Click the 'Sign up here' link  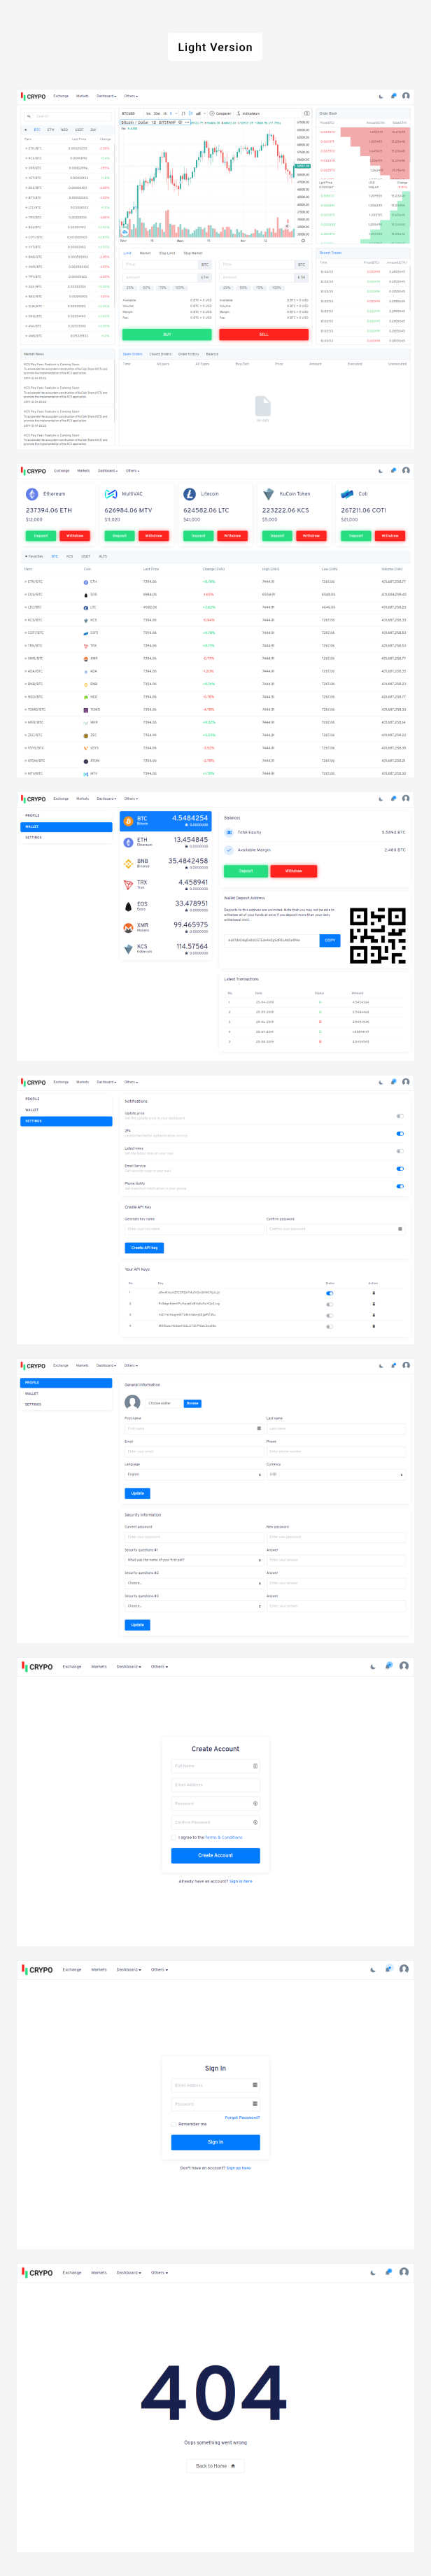[x=238, y=2168]
